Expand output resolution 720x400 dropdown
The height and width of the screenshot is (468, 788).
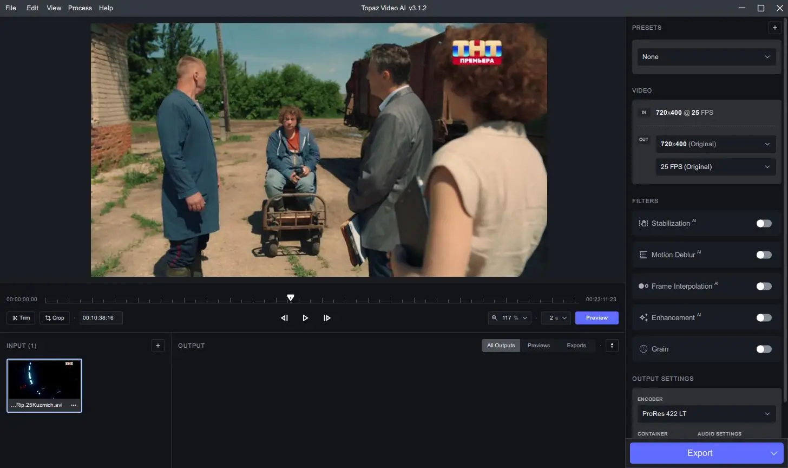(715, 144)
